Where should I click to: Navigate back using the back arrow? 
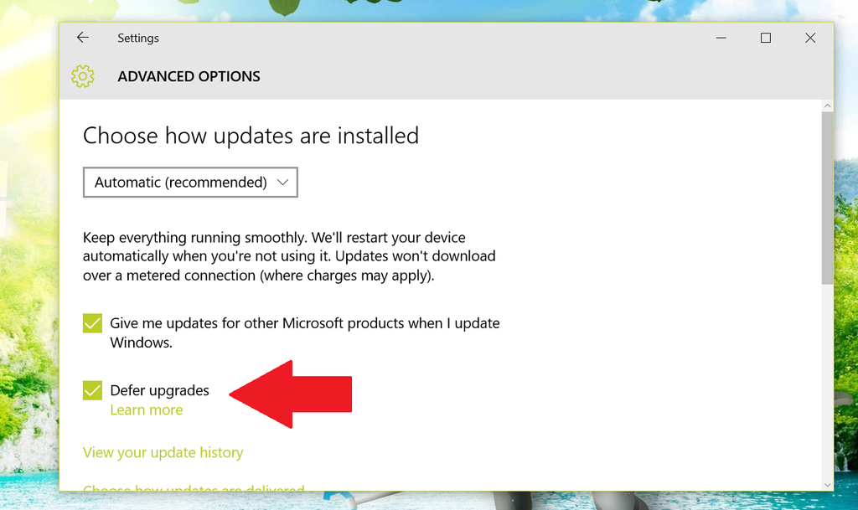click(x=81, y=38)
